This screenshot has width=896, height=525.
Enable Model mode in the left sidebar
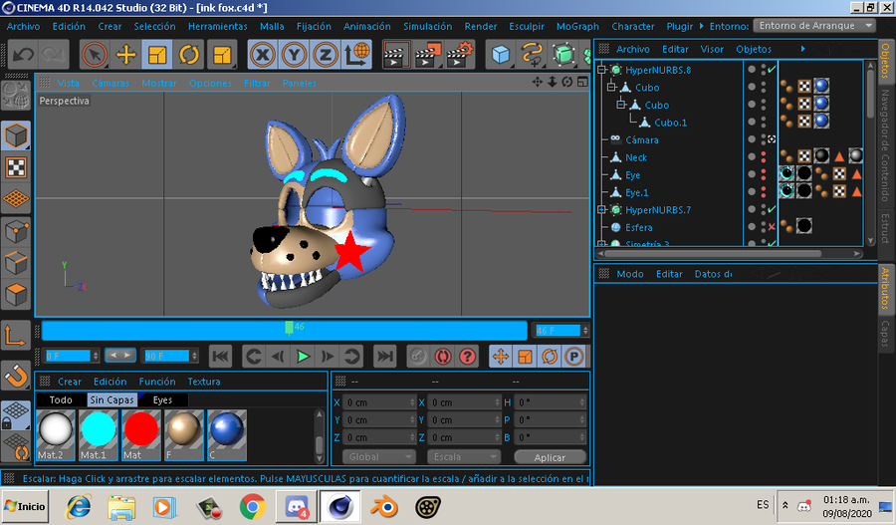(x=16, y=136)
